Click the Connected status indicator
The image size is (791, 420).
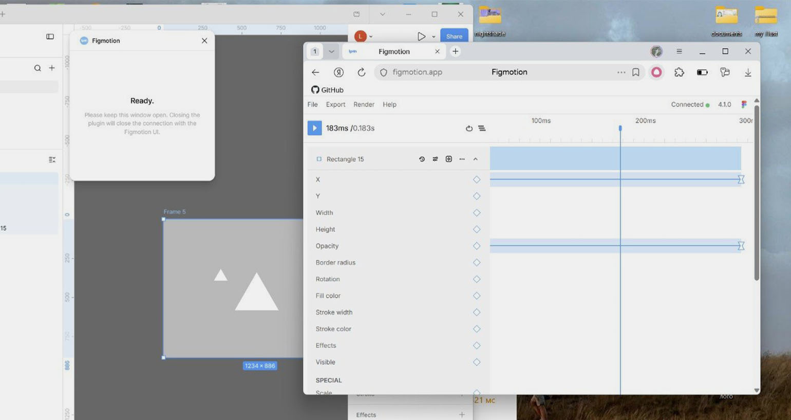[x=690, y=104]
